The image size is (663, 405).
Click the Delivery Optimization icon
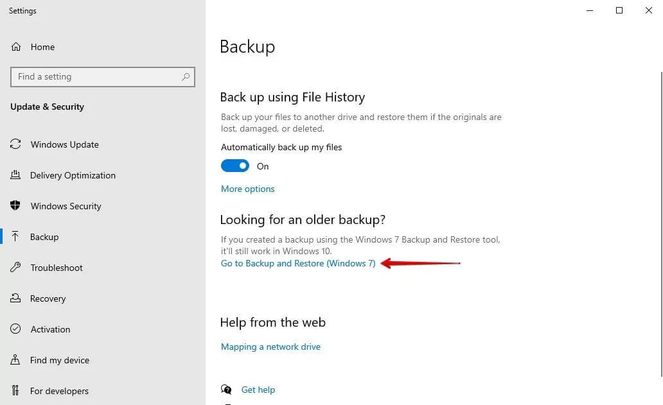15,175
